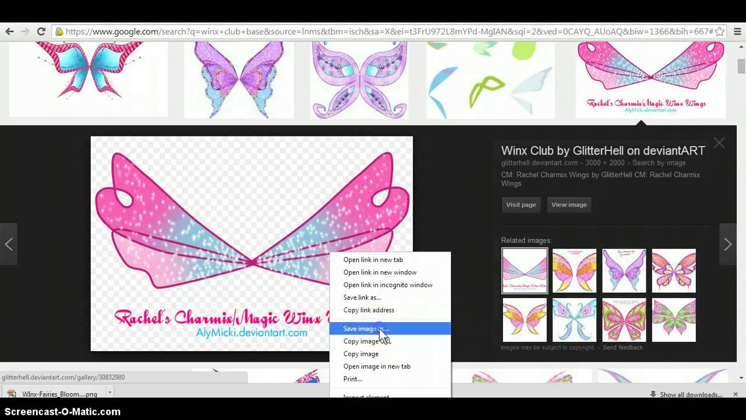746x420 pixels.
Task: Click the 'Search by image' link
Action: tap(659, 163)
